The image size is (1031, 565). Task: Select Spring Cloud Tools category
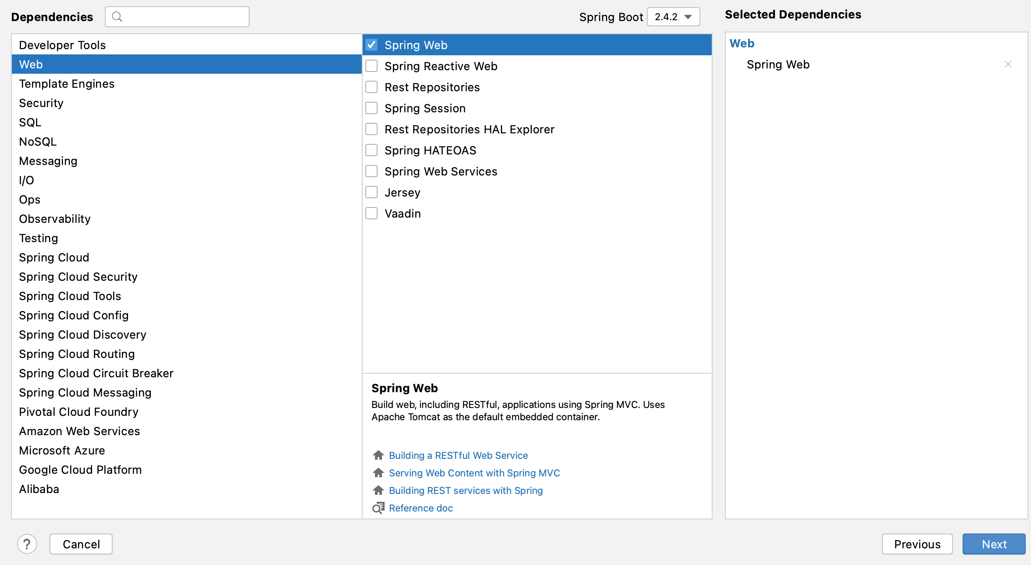(x=187, y=296)
